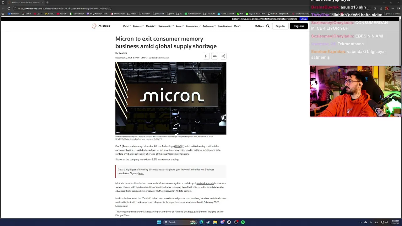
Task: Open Spotify from the taskbar
Action: click(x=243, y=222)
